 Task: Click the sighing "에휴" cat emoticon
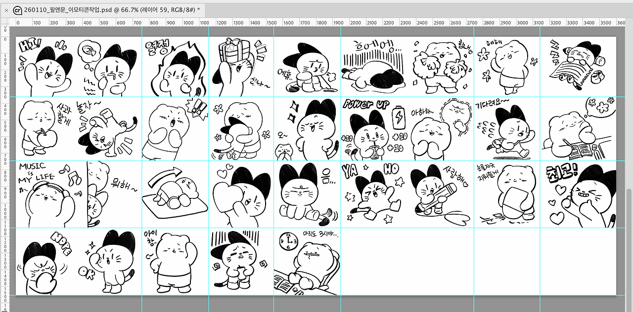tap(308, 68)
